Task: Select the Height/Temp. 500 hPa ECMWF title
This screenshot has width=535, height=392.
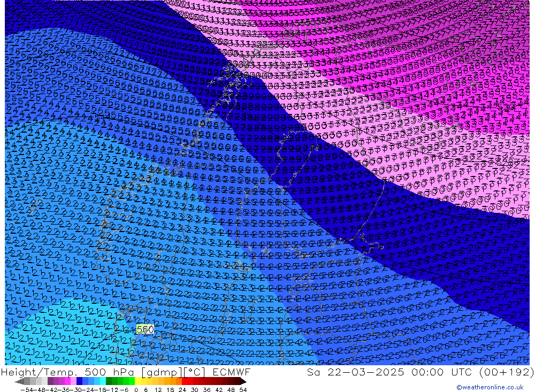Action: (126, 372)
